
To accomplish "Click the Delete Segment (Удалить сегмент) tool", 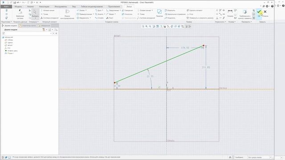I will (x=195, y=10).
